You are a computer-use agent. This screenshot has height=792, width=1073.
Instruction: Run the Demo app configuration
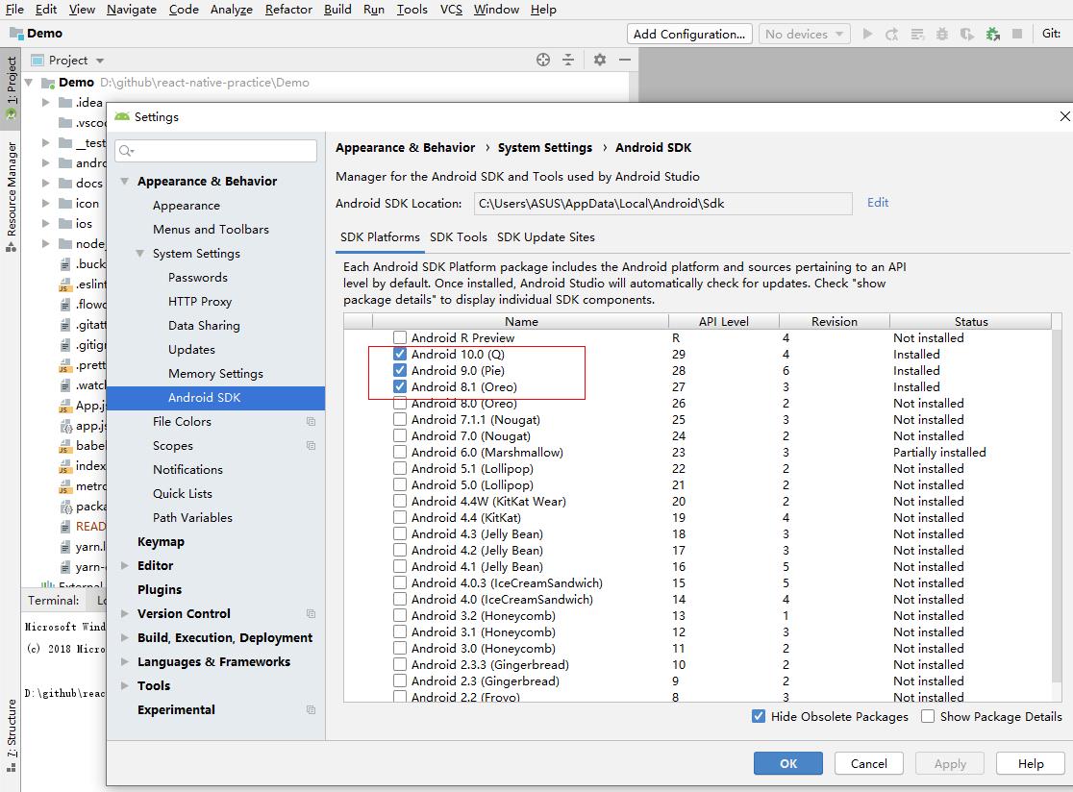click(867, 34)
